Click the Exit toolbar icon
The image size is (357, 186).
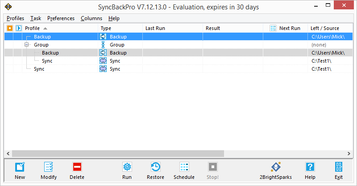(338, 167)
